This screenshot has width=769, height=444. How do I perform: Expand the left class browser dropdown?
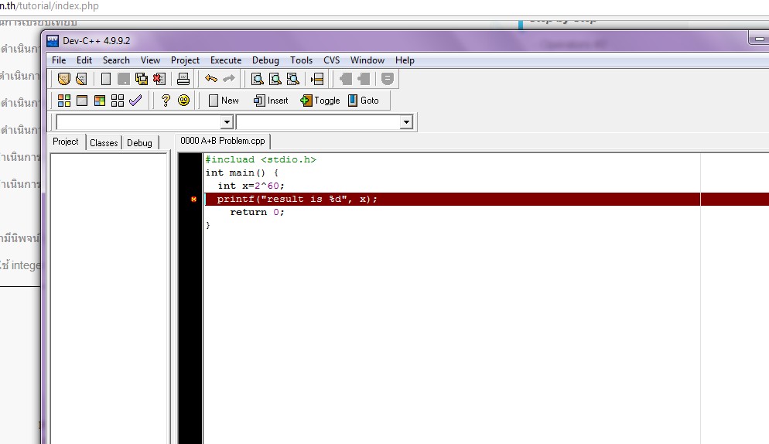[227, 122]
